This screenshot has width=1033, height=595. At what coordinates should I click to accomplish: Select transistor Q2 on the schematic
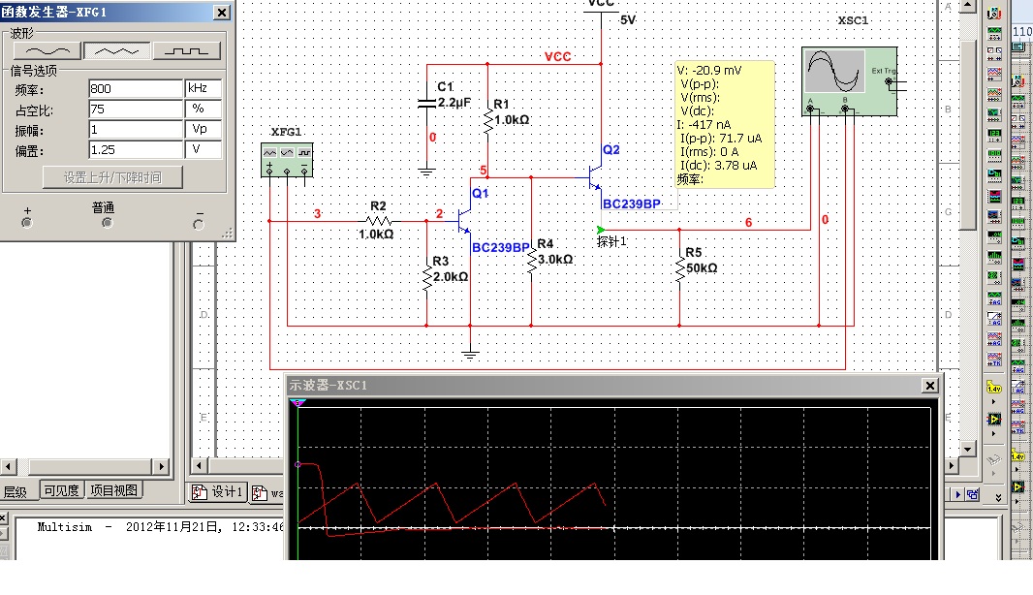pyautogui.click(x=595, y=177)
